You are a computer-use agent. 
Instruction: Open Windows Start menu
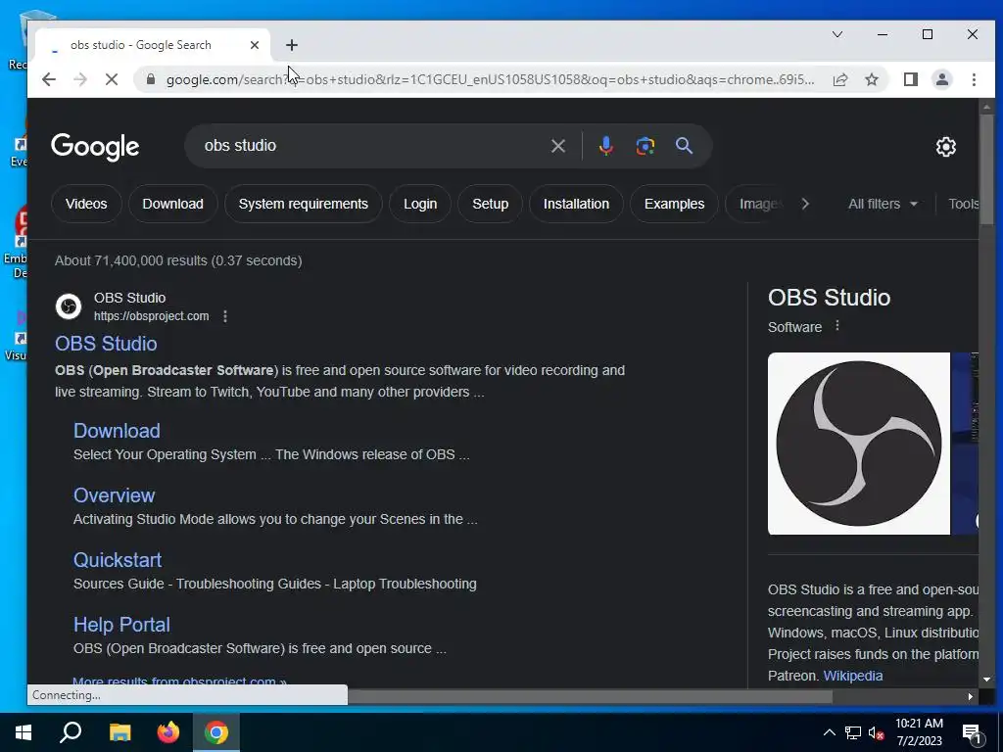coord(24,732)
